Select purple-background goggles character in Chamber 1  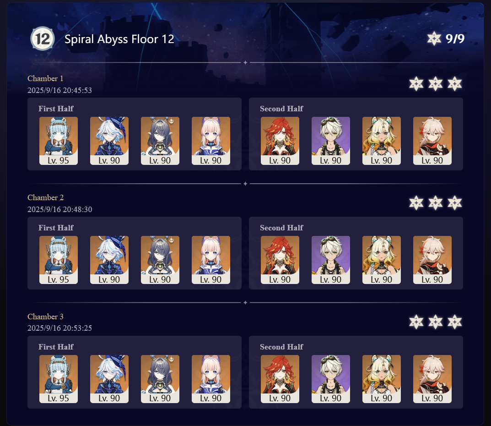click(331, 141)
